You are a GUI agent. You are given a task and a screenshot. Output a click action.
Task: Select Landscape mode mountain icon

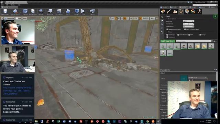175,11
